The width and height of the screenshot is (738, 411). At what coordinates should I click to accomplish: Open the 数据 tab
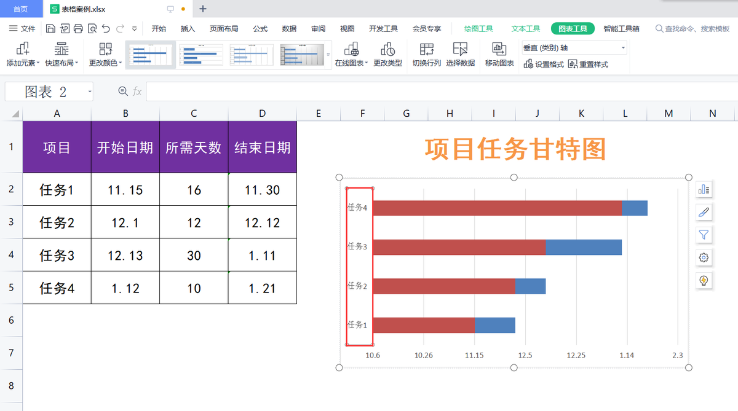(x=289, y=28)
